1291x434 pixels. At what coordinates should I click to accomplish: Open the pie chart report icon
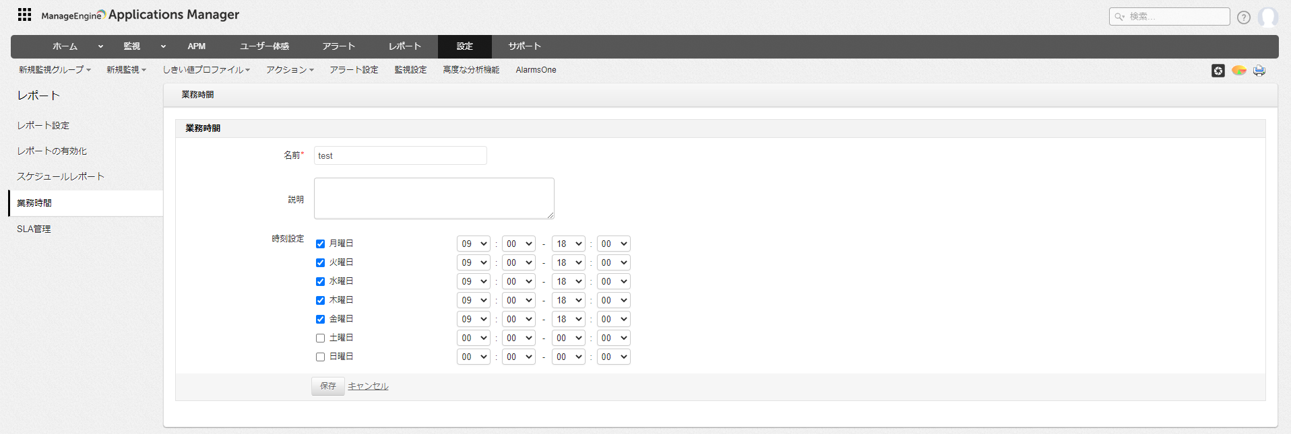click(x=1238, y=71)
